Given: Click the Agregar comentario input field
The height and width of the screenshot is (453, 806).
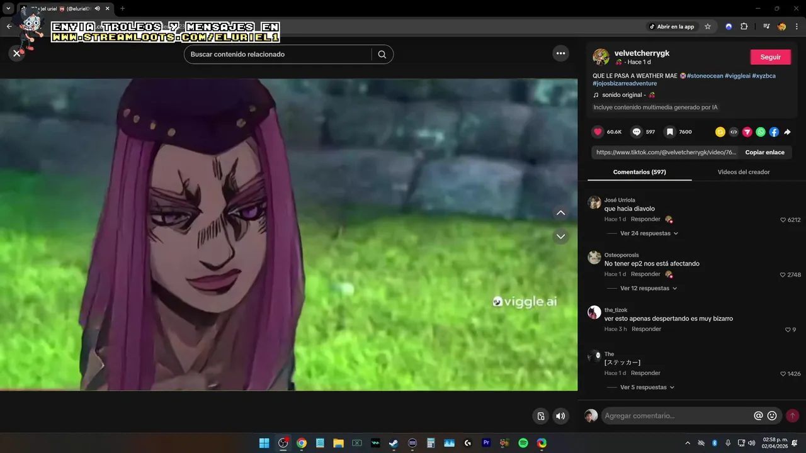Looking at the screenshot, I should pyautogui.click(x=677, y=416).
